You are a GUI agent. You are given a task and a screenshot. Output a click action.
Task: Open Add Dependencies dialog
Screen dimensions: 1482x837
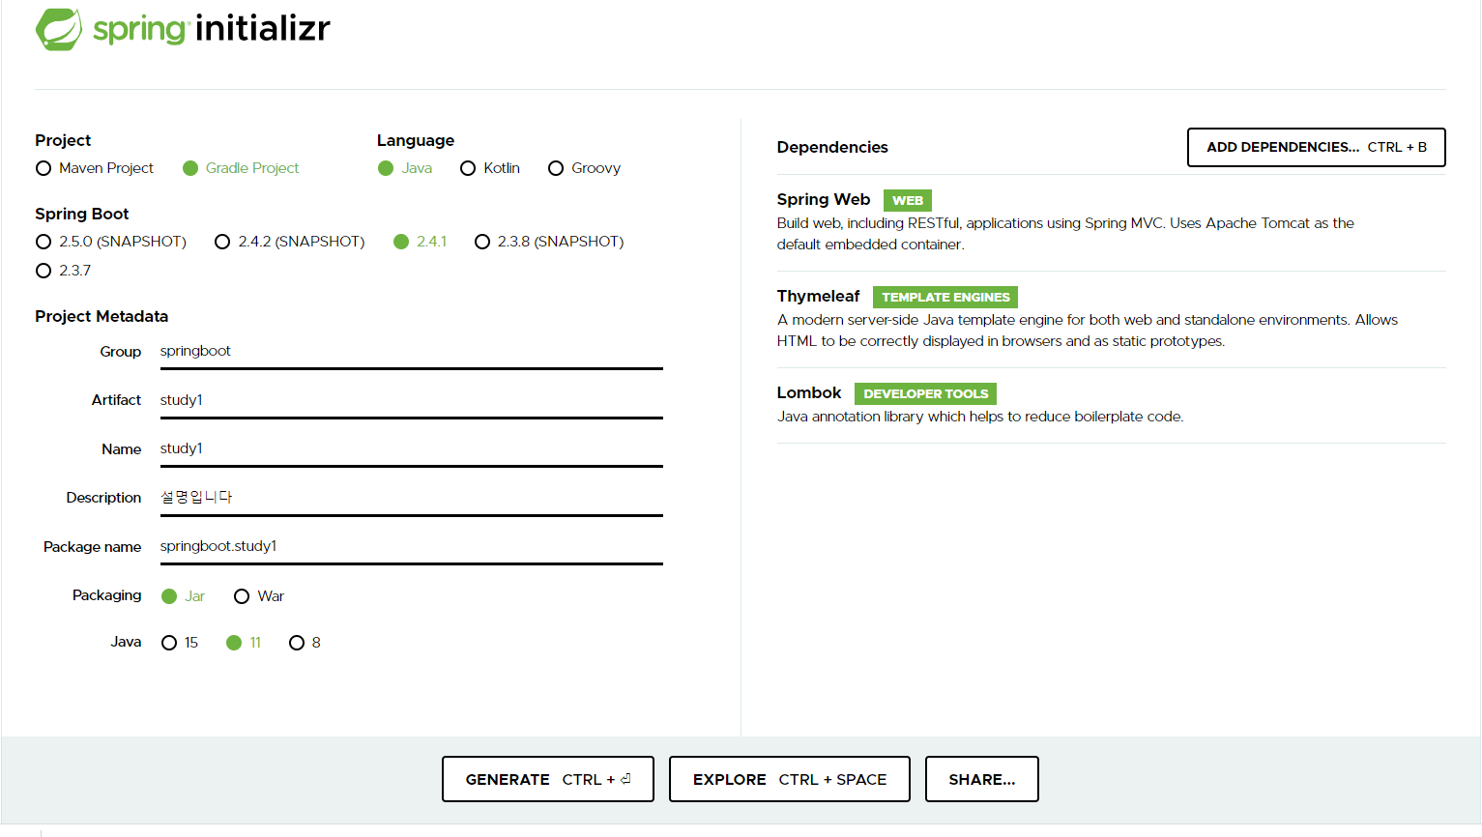[x=1316, y=147]
